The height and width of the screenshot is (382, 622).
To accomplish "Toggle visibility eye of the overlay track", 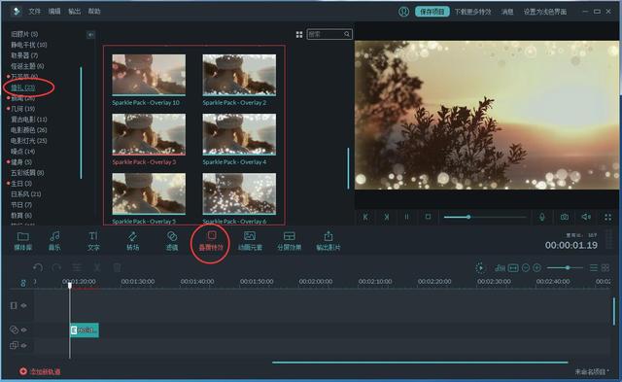I will click(24, 345).
